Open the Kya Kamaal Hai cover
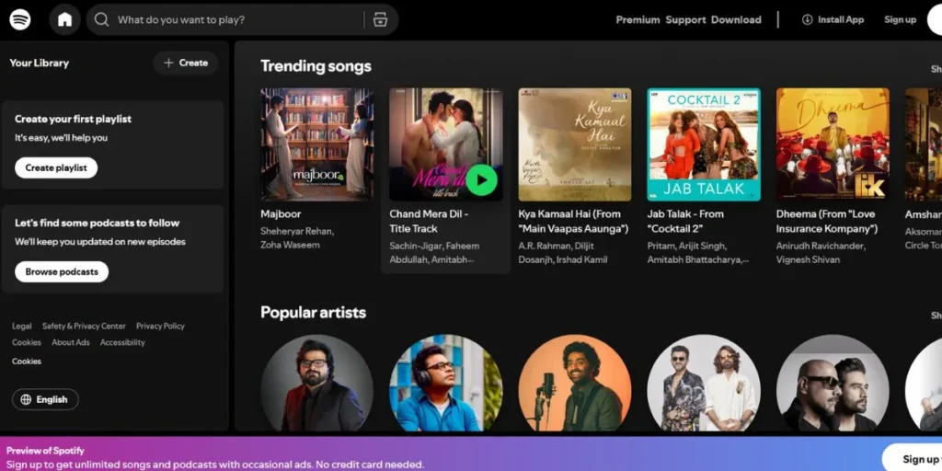Screen dimensions: 942x471 575,144
